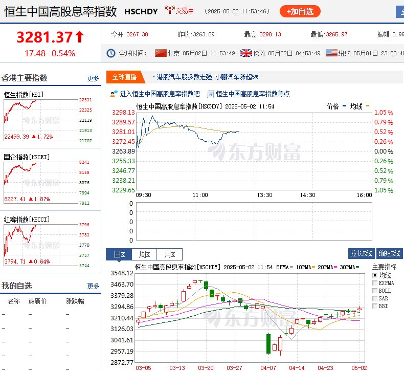Click the daily K-line candlestick chart
Viewport: 404px width, 371px height.
coord(250,318)
